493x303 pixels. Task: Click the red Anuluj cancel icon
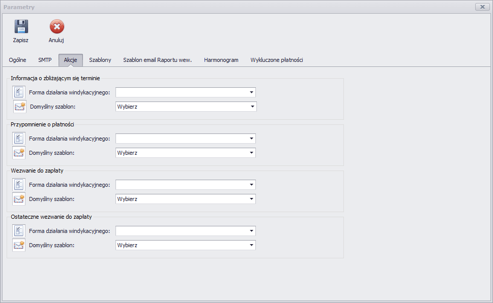coord(57,27)
